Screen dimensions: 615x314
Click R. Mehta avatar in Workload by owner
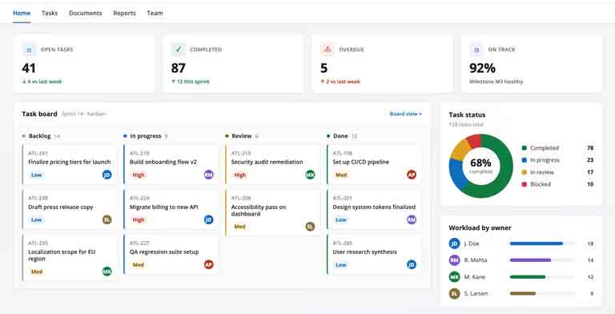click(454, 260)
